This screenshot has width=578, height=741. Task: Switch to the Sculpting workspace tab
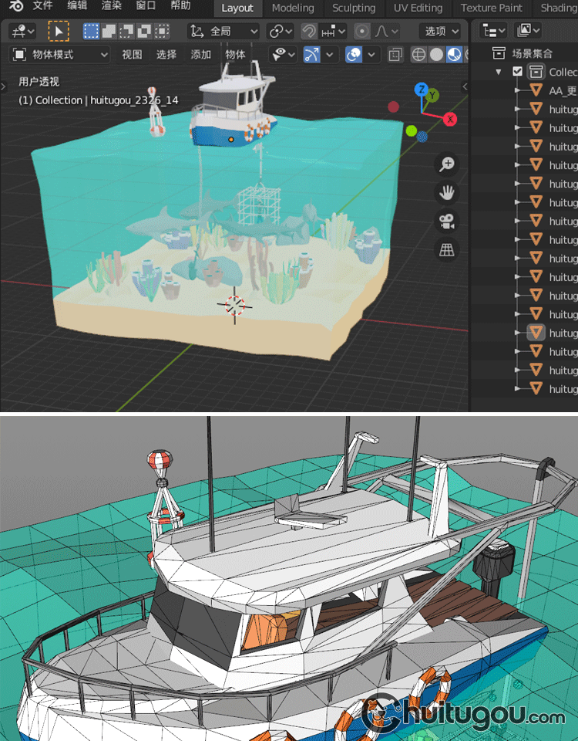pyautogui.click(x=354, y=8)
